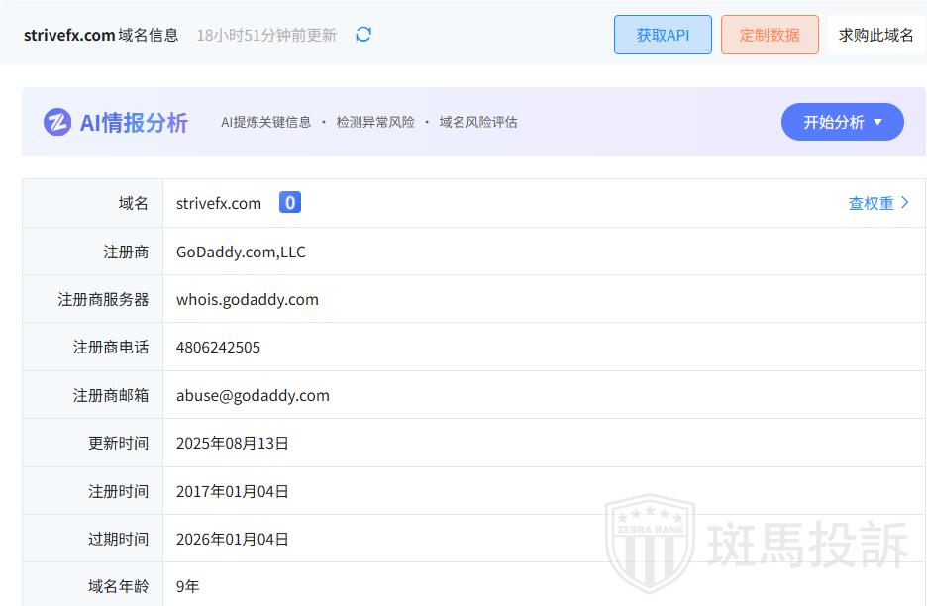Click the strivefx.com 域名信息 page title
The image size is (927, 606).
tap(101, 35)
